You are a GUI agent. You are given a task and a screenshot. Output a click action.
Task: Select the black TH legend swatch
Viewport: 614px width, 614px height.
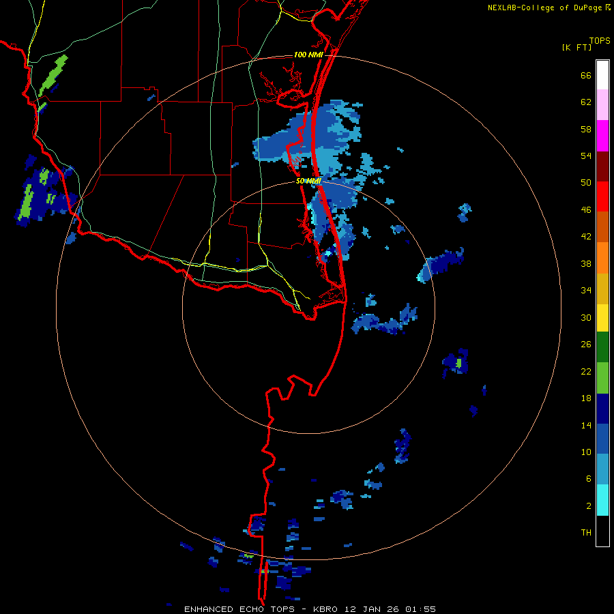point(602,531)
